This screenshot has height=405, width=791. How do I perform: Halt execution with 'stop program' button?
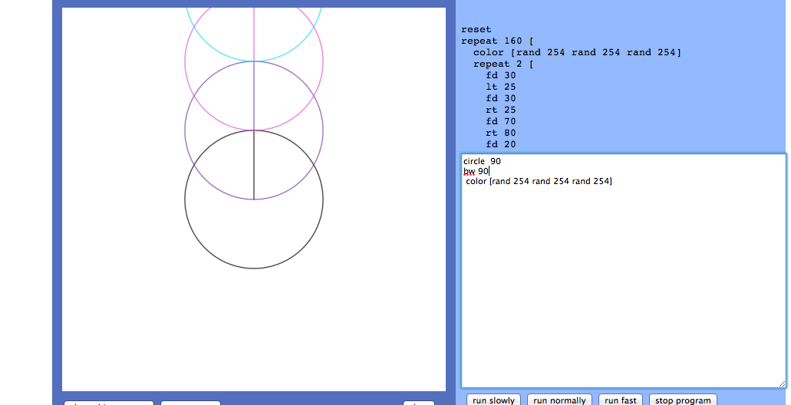click(x=683, y=400)
